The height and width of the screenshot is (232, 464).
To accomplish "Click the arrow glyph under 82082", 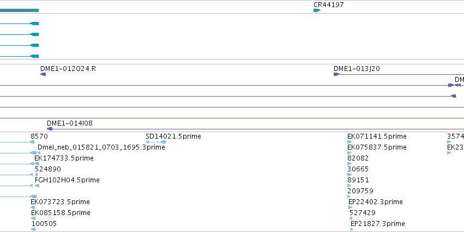I will point(349,164).
